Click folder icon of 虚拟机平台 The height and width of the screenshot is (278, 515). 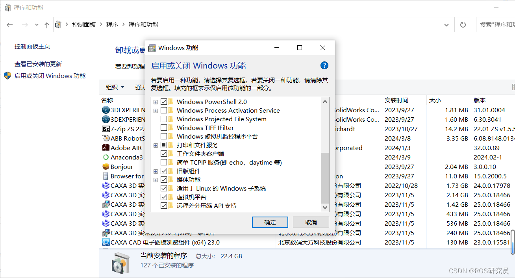[x=171, y=197]
